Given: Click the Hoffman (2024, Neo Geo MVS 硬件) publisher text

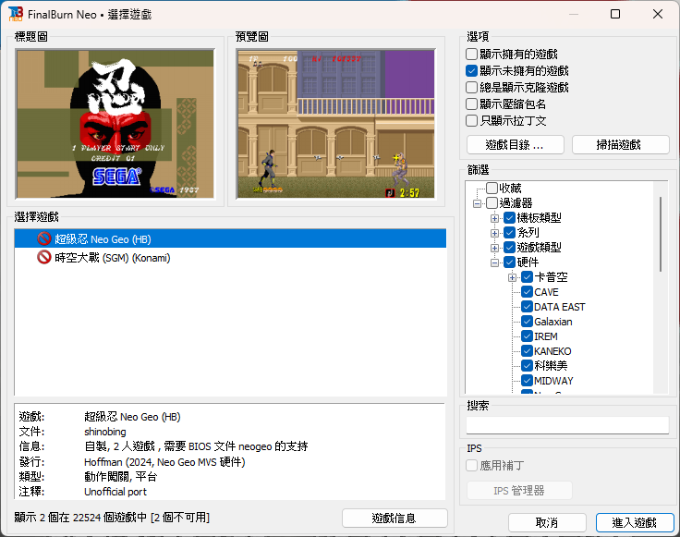Looking at the screenshot, I should [x=164, y=462].
